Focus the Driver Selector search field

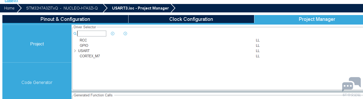92,34
